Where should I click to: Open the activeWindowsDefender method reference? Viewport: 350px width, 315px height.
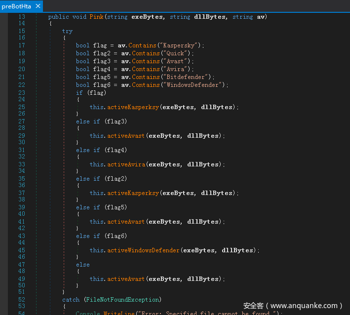coord(144,250)
